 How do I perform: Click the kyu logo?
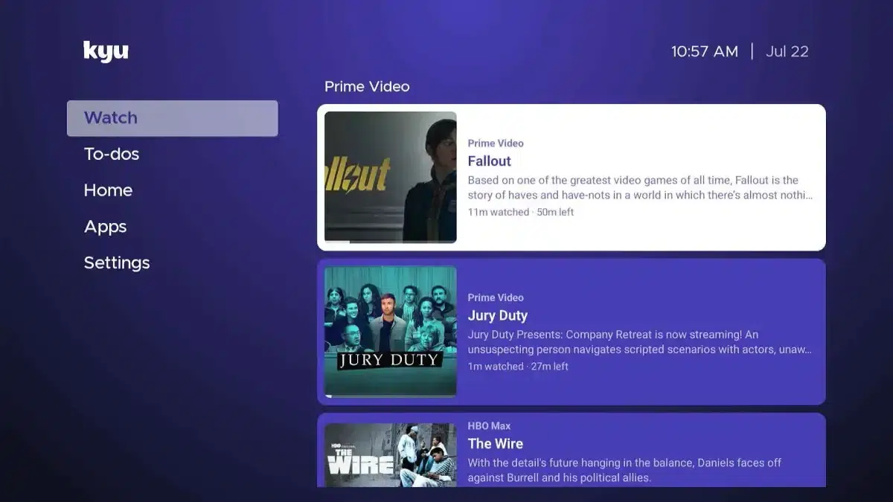pyautogui.click(x=106, y=51)
